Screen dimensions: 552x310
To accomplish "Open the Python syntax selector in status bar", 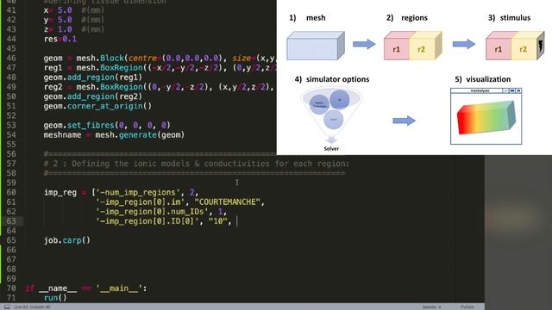I will coord(467,307).
